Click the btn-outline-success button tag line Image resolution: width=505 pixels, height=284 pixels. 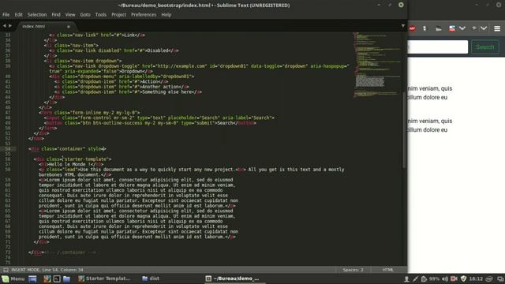click(150, 123)
